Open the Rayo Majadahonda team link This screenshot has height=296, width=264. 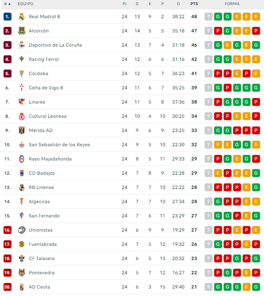click(49, 159)
